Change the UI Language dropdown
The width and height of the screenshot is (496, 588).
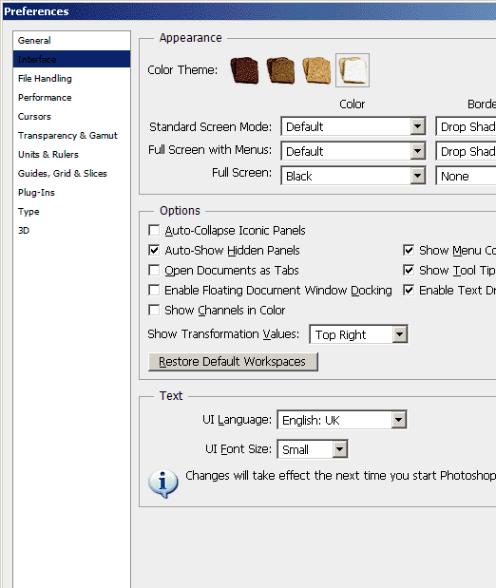point(342,420)
